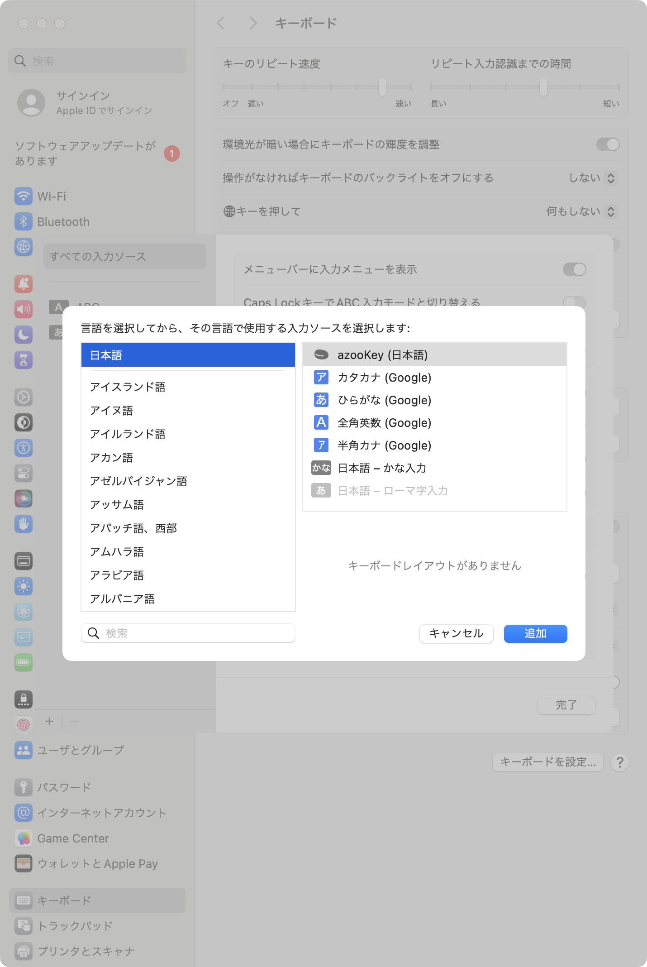Select アイスランド語 in the language list

coord(188,387)
